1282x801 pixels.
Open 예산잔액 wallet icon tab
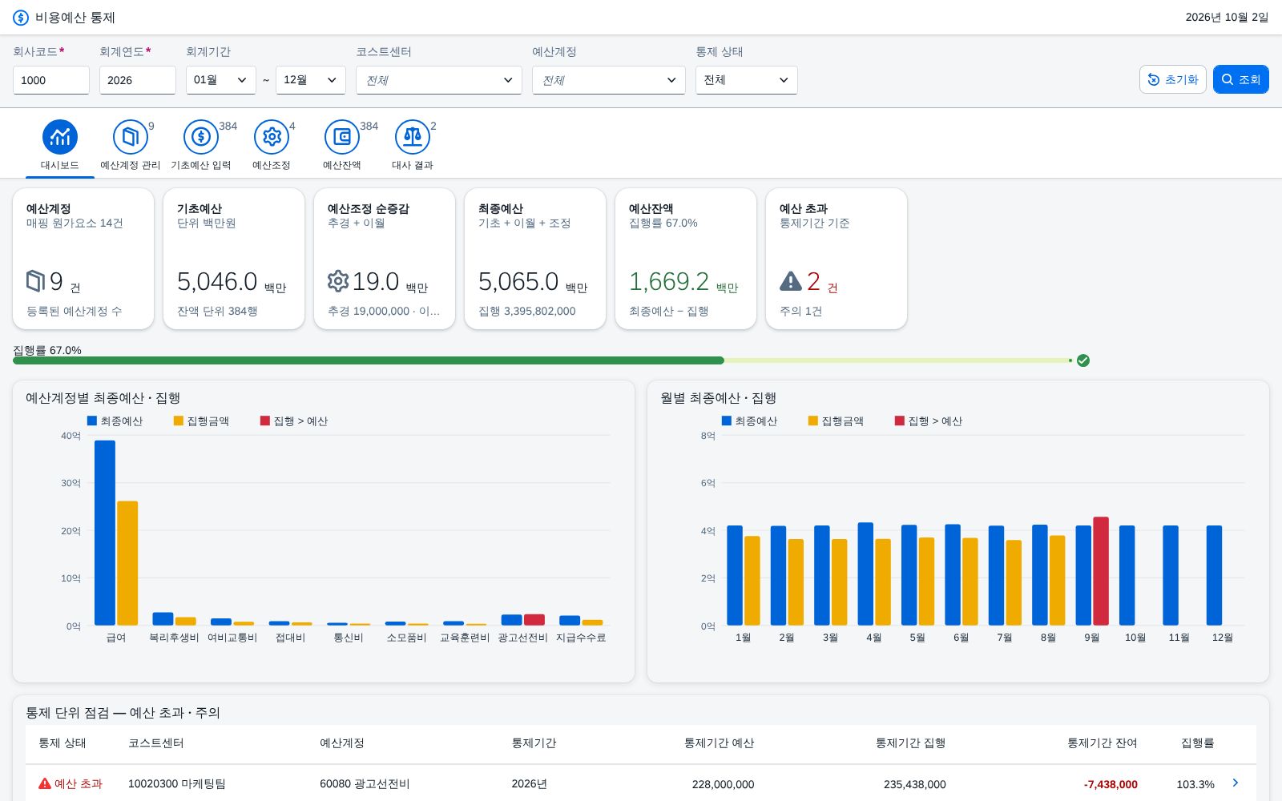point(342,147)
